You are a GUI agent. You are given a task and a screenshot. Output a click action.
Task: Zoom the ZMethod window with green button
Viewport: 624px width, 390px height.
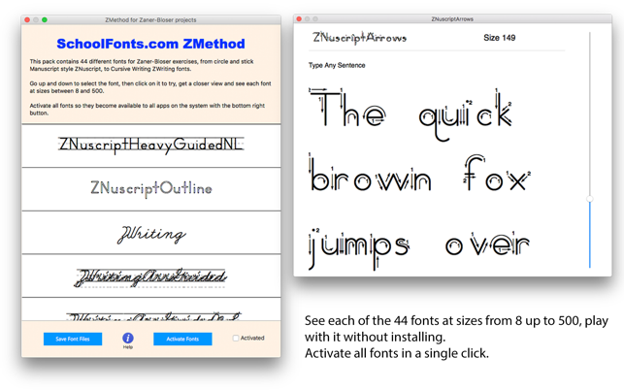(x=45, y=20)
